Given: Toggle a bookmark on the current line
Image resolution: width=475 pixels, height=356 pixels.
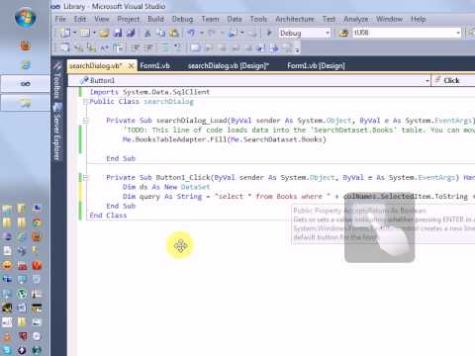Looking at the screenshot, I should coord(195,48).
